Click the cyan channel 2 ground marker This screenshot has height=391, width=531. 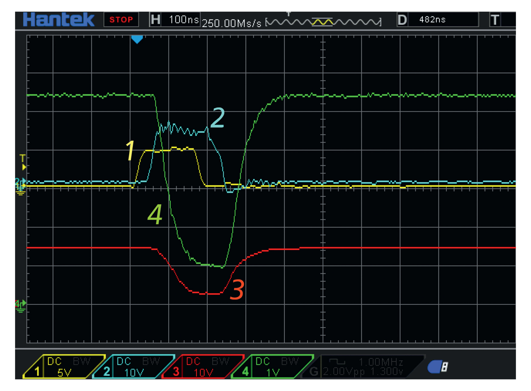[20, 182]
